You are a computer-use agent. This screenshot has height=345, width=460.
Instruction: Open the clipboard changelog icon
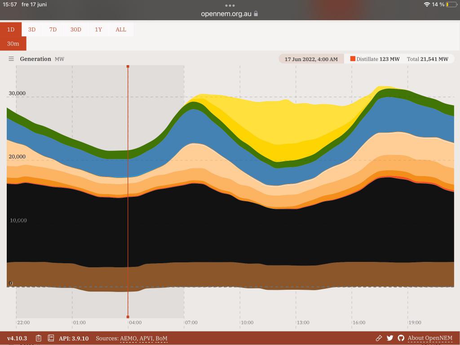[39, 338]
